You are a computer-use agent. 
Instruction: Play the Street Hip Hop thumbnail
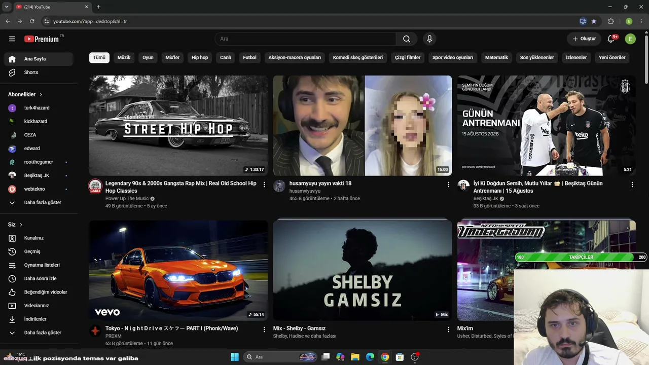(x=178, y=125)
